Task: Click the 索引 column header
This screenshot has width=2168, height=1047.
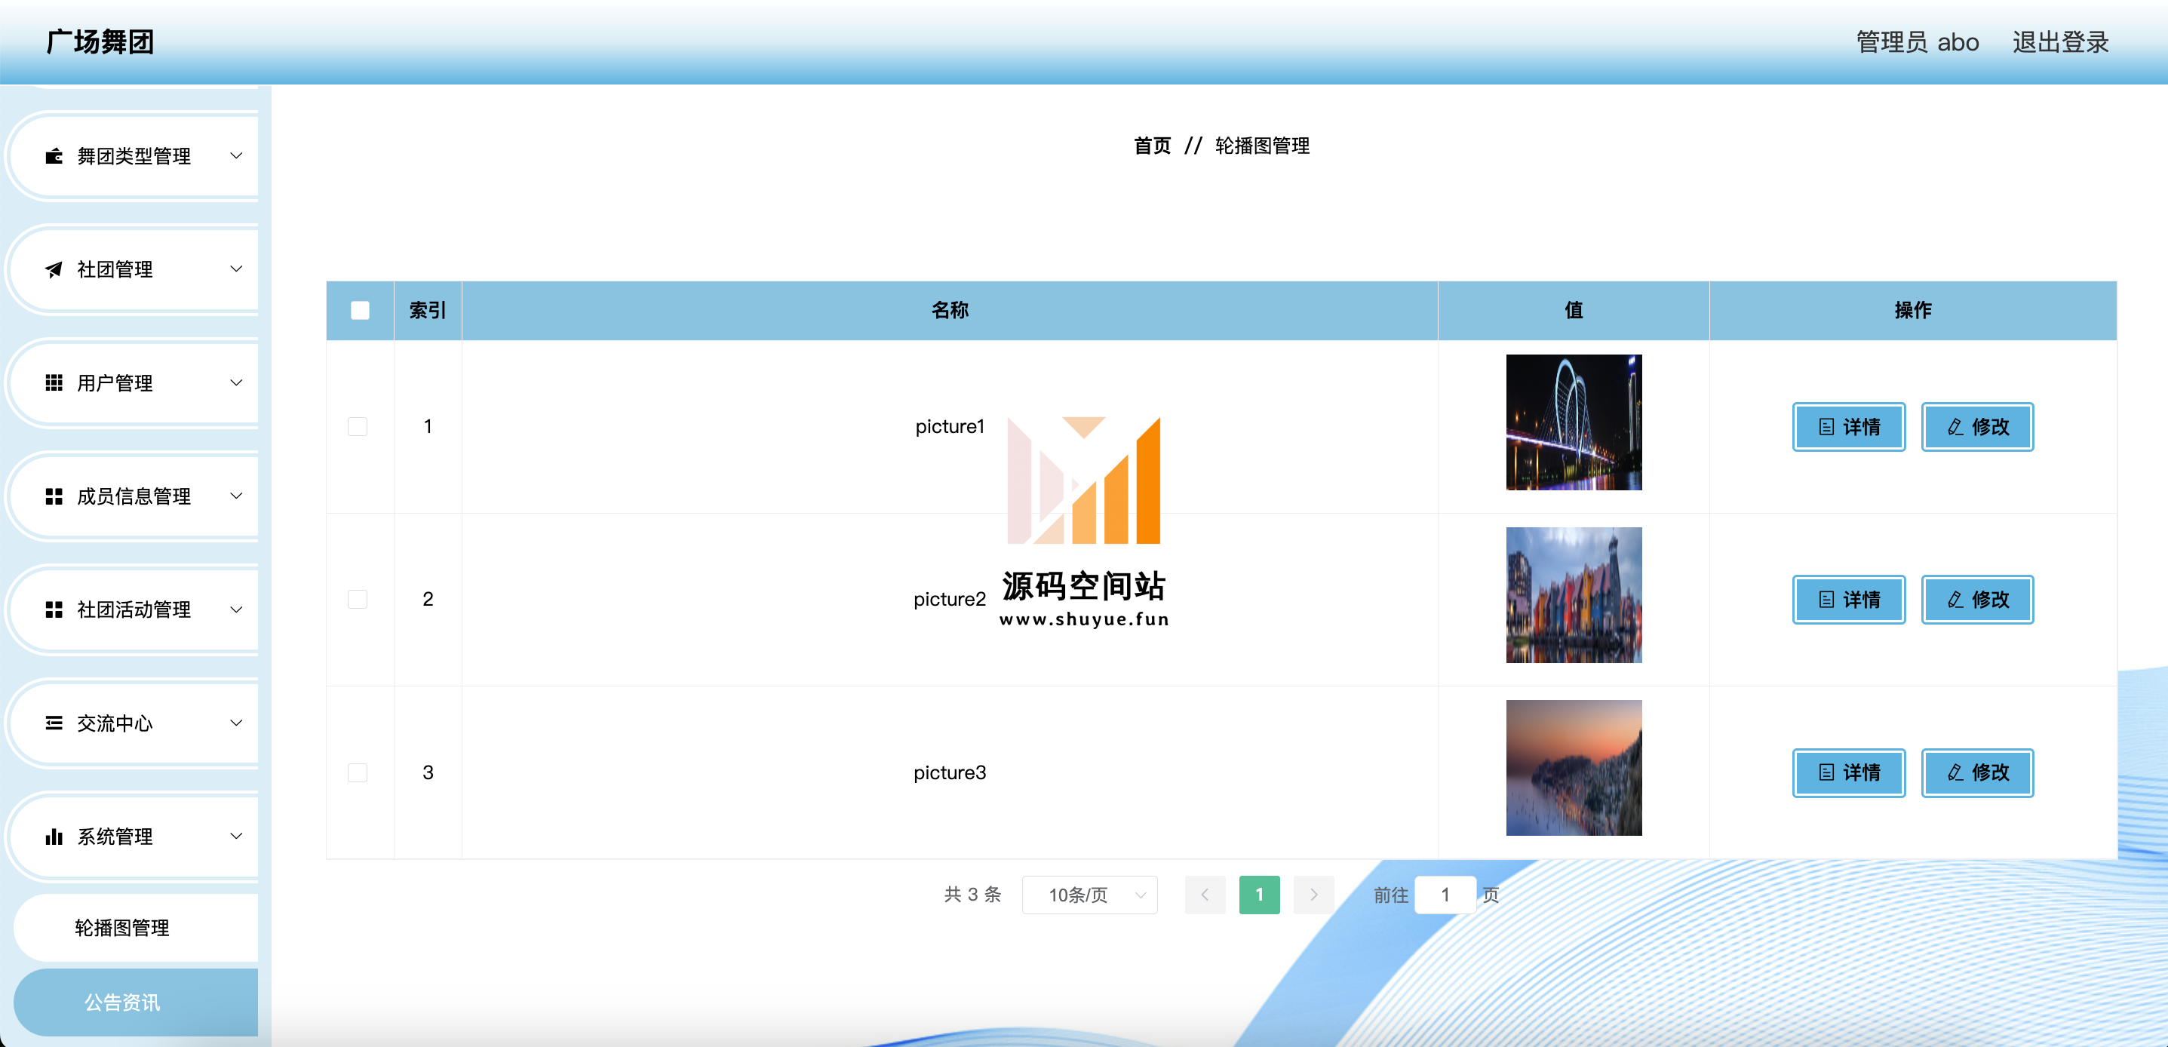Action: (x=428, y=311)
